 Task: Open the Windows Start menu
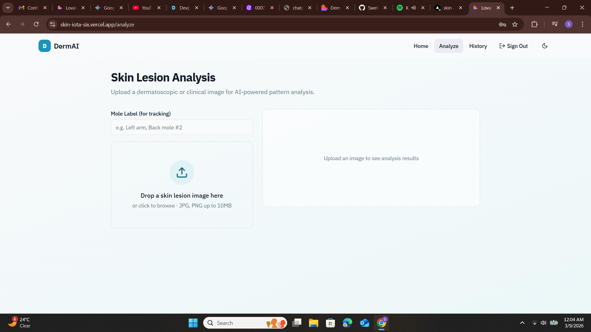(x=193, y=323)
